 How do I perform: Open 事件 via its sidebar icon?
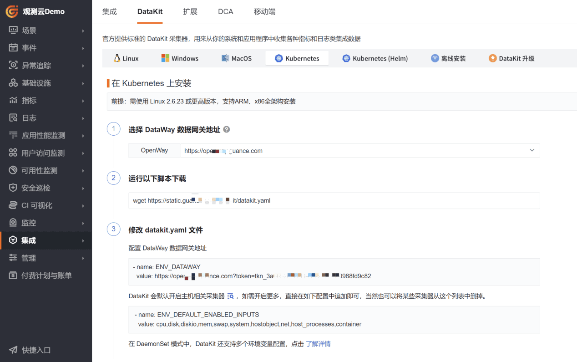coord(13,48)
